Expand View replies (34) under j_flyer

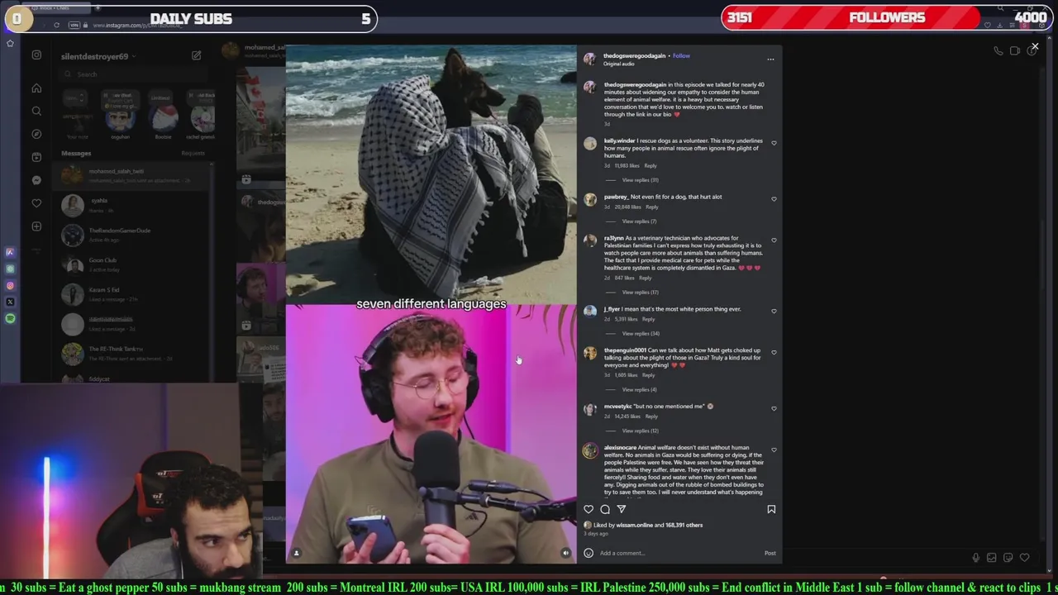tap(640, 334)
